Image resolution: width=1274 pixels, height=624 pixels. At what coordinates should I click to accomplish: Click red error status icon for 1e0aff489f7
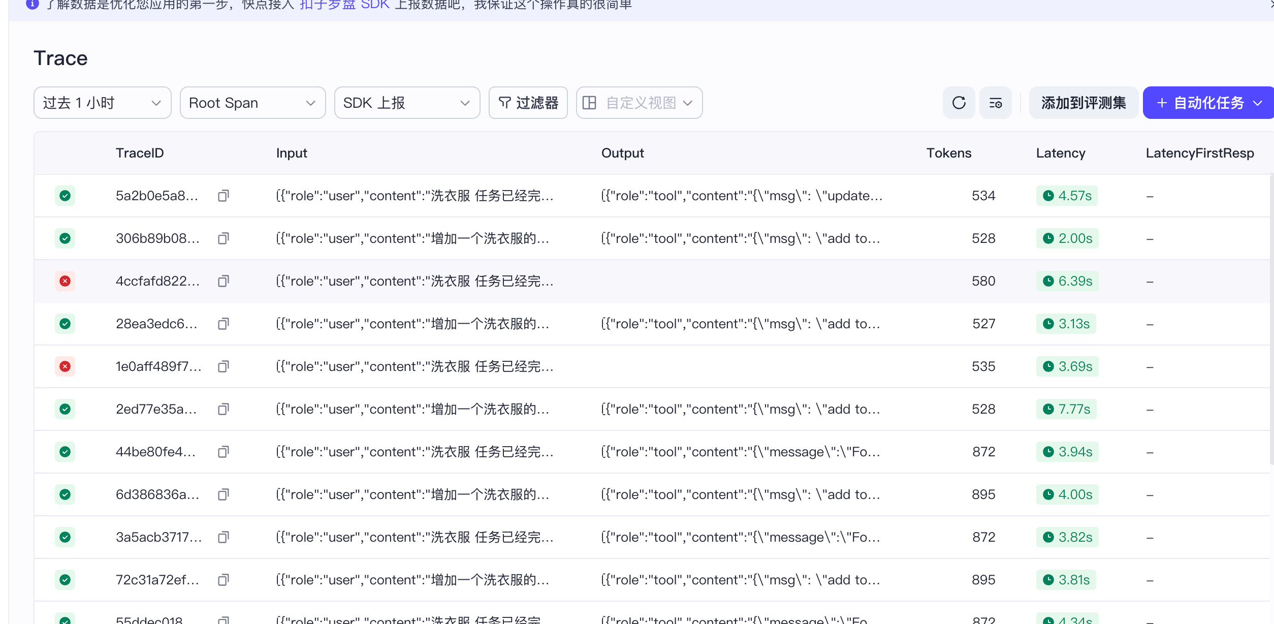(x=65, y=366)
